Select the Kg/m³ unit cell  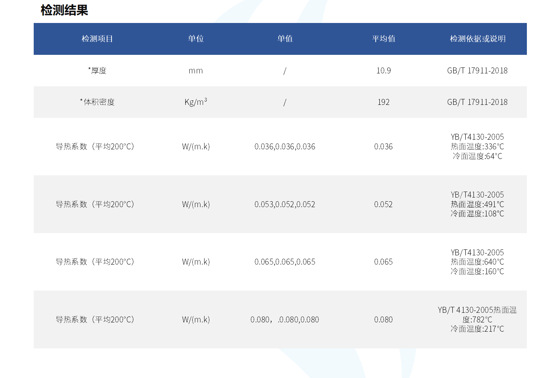[x=196, y=102]
